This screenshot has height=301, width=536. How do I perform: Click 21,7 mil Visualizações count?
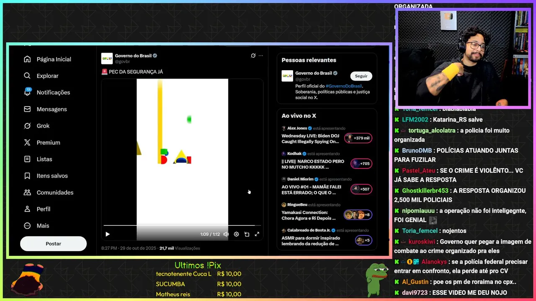(180, 248)
